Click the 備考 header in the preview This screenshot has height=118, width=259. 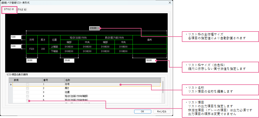[x=149, y=40]
